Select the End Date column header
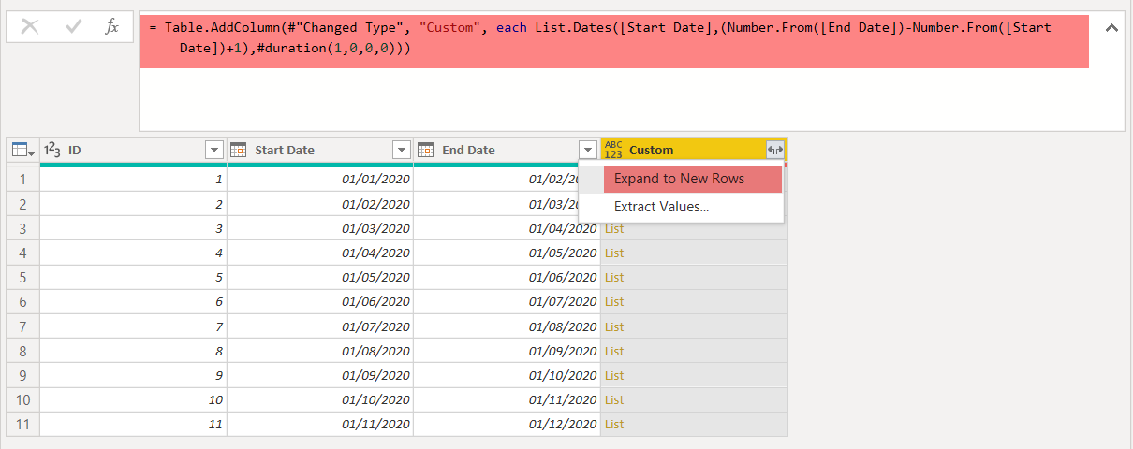 coord(507,150)
